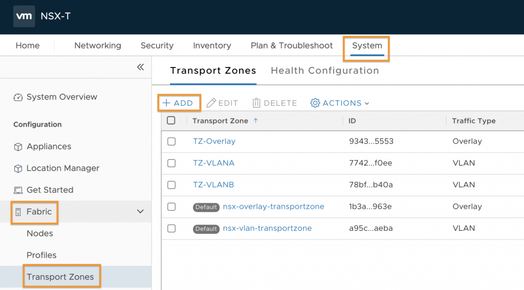Viewport: 524px width, 290px height.
Task: Check the nsx-overlay-transportzone row checkbox
Action: (x=171, y=207)
